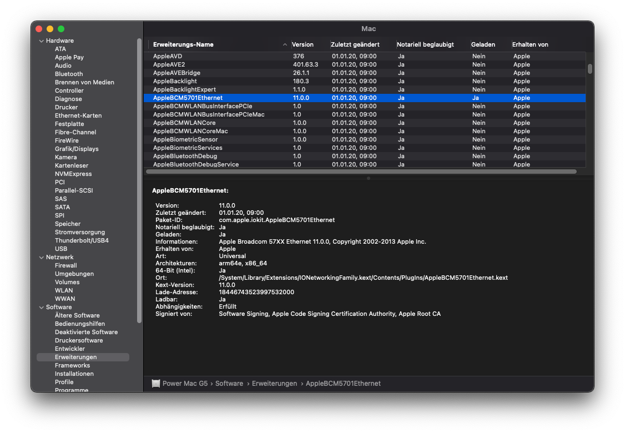Click the sort arrow in Erweiterungs-Name header
Screen dimensions: 625x433
pos(285,45)
